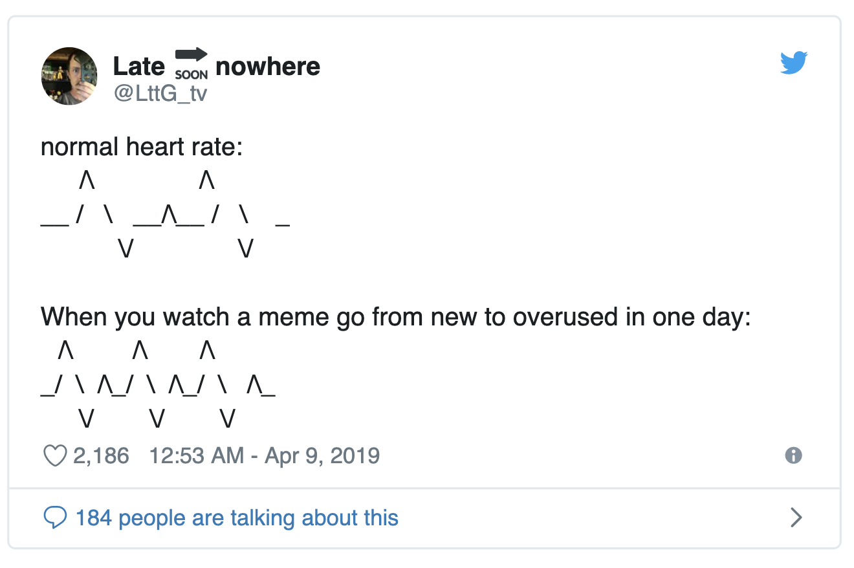Open the '184 people are talking about this' link
854x568 pixels.
pos(237,518)
